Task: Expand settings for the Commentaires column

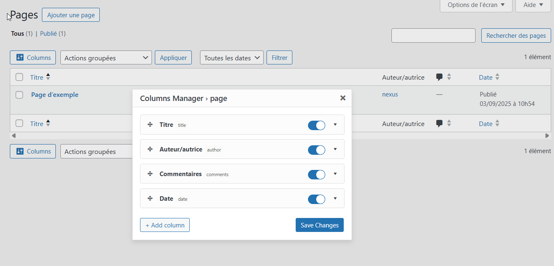Action: pyautogui.click(x=335, y=174)
